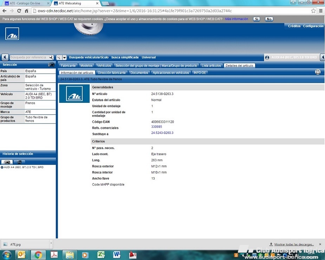Open AutoCAD from the taskbar
This screenshot has height=260, width=325.
pyautogui.click(x=133, y=255)
